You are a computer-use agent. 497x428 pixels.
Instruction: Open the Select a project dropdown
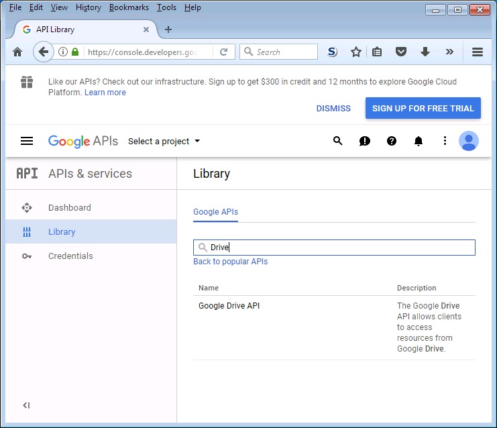click(x=164, y=141)
